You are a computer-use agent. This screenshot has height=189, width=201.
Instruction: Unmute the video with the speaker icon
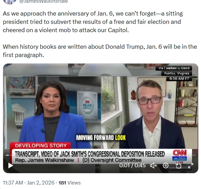coord(153,166)
